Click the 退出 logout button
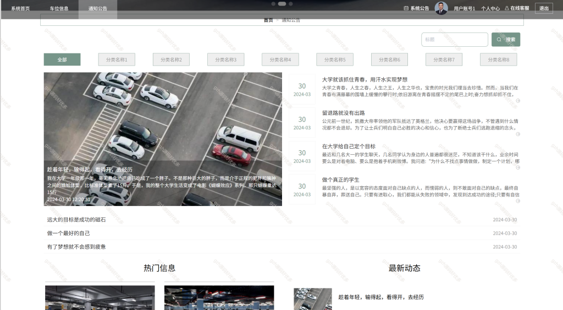Screen dimensions: 563x310 544,8
